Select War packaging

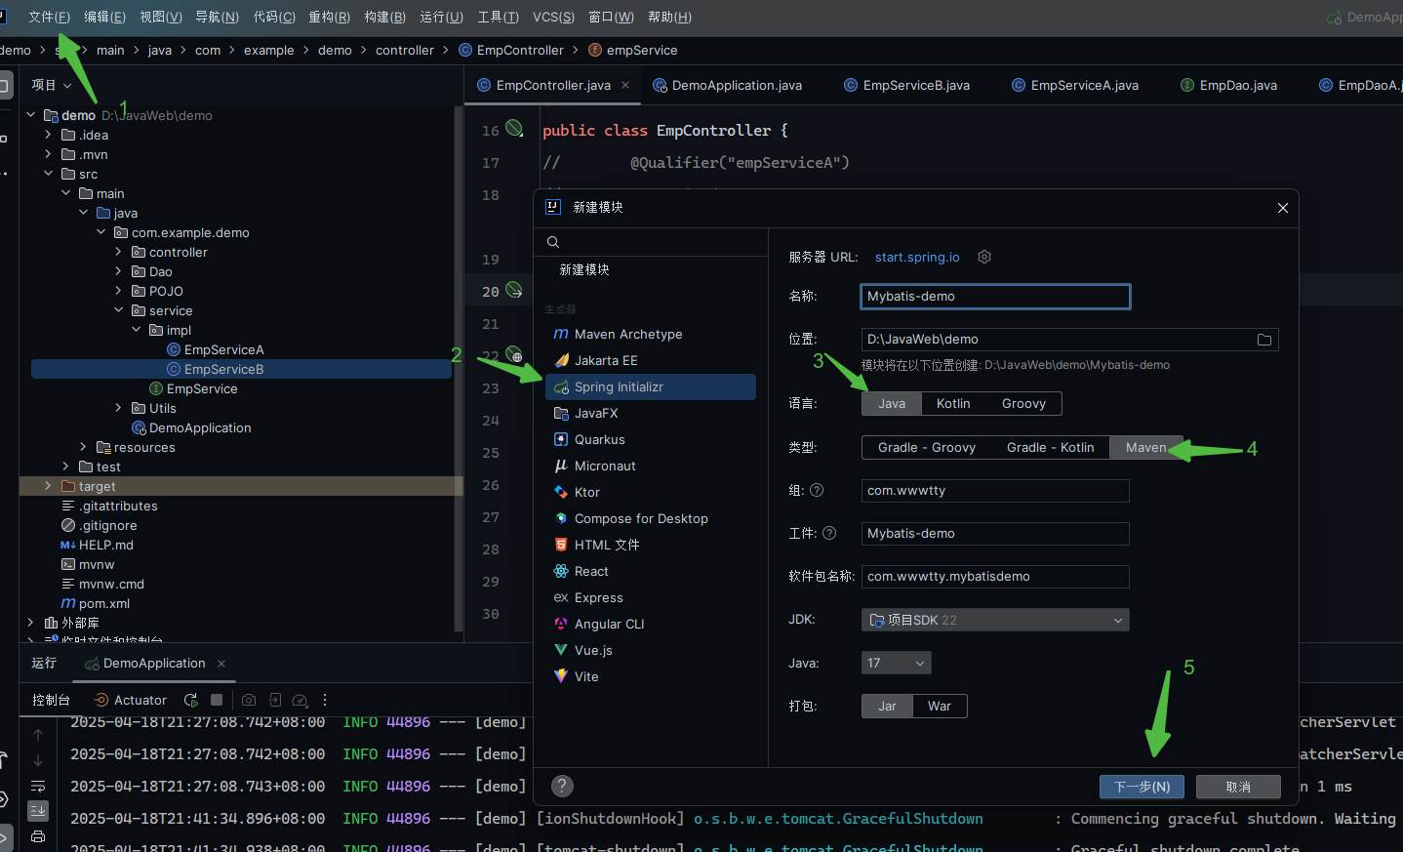coord(940,706)
